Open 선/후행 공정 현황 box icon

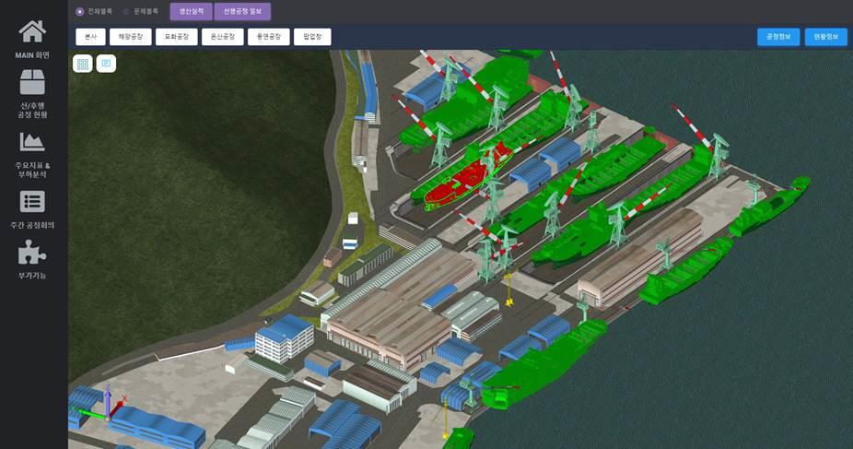32,82
